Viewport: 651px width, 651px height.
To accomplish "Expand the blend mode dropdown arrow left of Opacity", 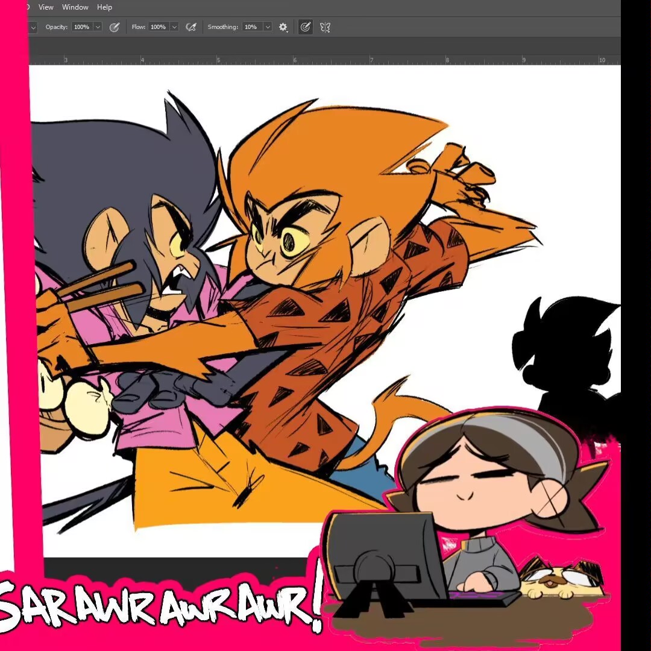I will 34,27.
